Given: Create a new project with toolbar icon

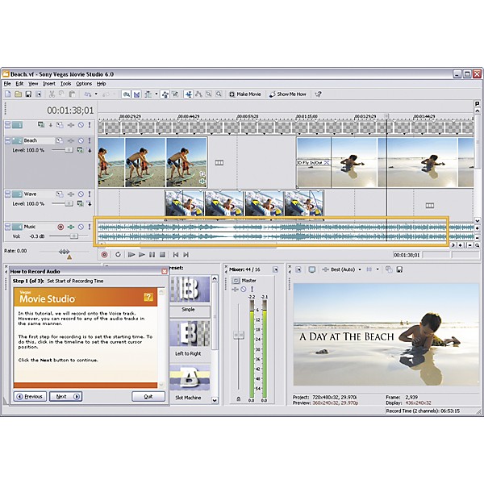Looking at the screenshot, I should coord(8,94).
